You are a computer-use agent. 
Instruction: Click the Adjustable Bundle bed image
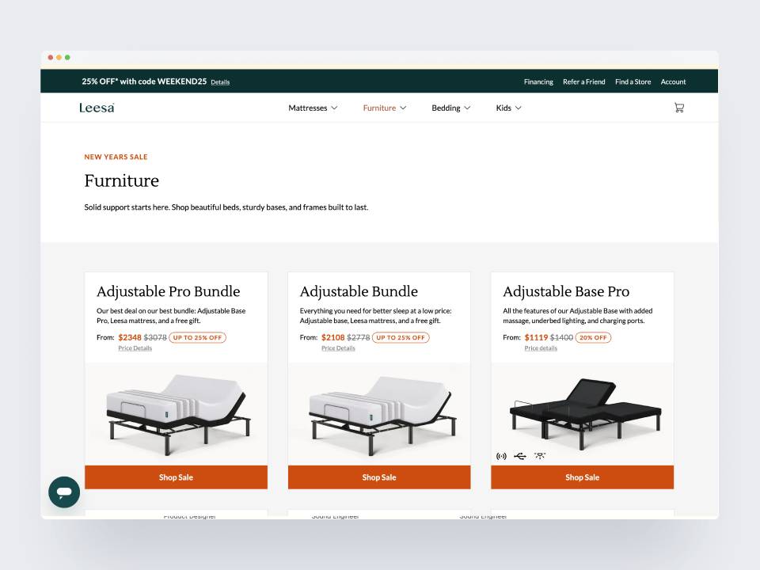pos(381,414)
